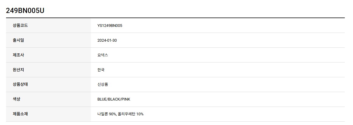Select the 색상 label cell
This screenshot has width=353, height=125.
(48, 99)
